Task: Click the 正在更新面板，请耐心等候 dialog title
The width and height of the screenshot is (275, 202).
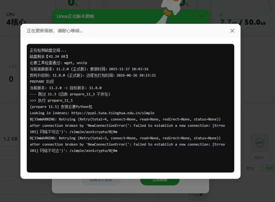Action: click(55, 31)
